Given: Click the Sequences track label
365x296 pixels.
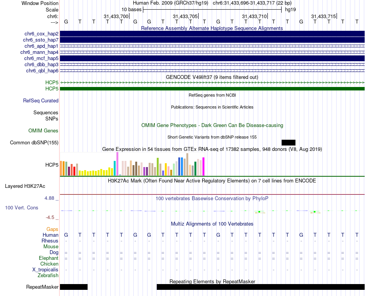Looking at the screenshot, I should click(46, 113).
